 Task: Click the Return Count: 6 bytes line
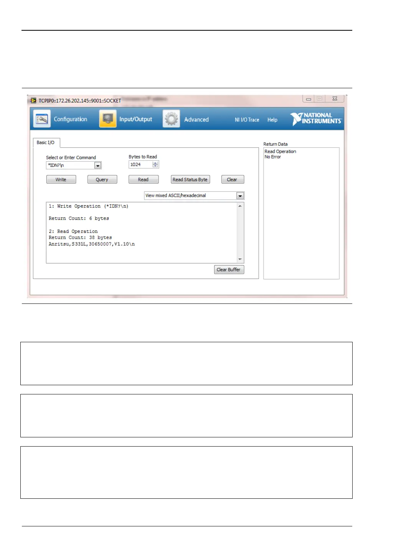(79, 218)
